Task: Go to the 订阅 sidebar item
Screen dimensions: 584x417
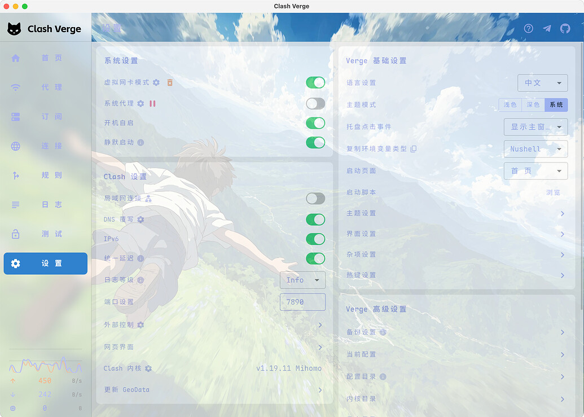Action: (x=46, y=117)
